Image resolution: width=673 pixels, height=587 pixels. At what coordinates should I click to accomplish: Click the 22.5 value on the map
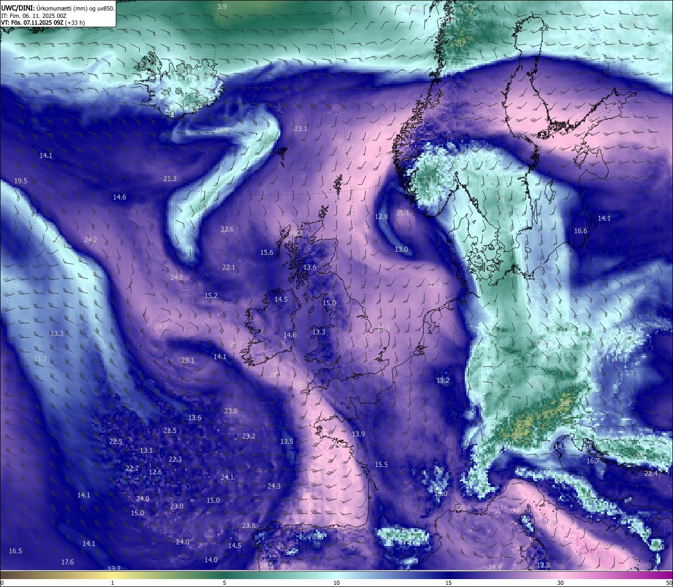116,441
